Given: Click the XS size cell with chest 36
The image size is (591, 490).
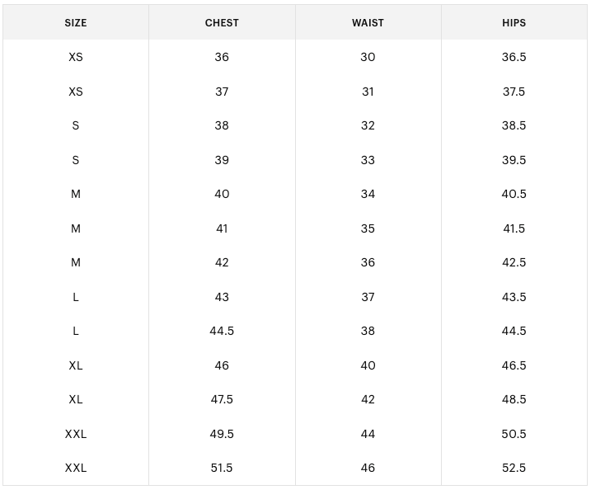Looking at the screenshot, I should click(76, 57).
